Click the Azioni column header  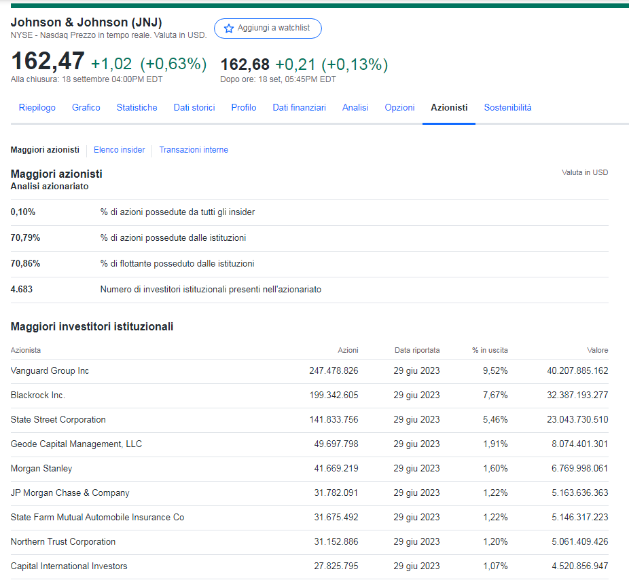click(348, 351)
